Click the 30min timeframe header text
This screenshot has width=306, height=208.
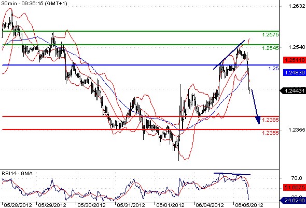click(x=34, y=4)
